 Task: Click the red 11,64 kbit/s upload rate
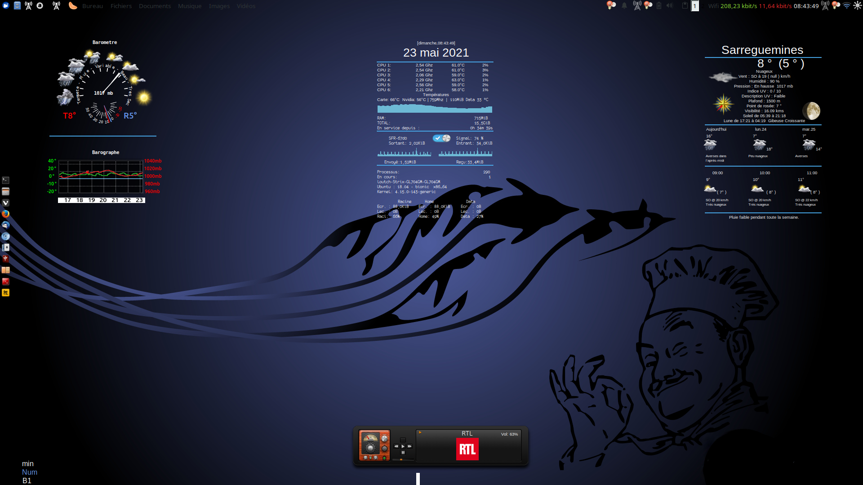coord(775,6)
